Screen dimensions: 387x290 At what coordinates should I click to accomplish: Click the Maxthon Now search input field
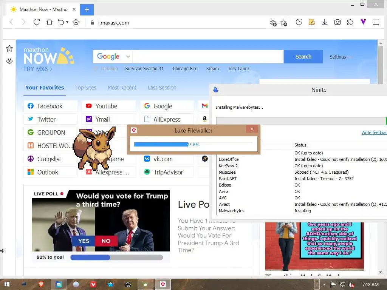[208, 57]
